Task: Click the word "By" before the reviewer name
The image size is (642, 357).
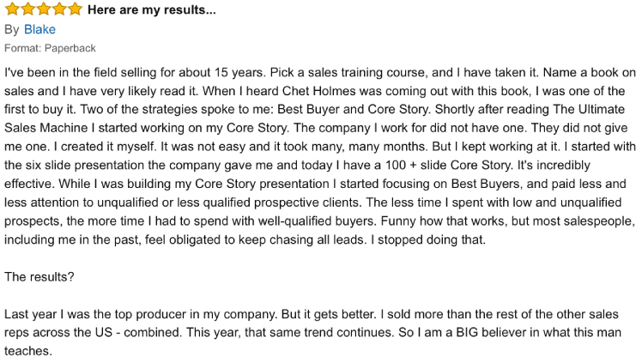Action: pos(11,30)
